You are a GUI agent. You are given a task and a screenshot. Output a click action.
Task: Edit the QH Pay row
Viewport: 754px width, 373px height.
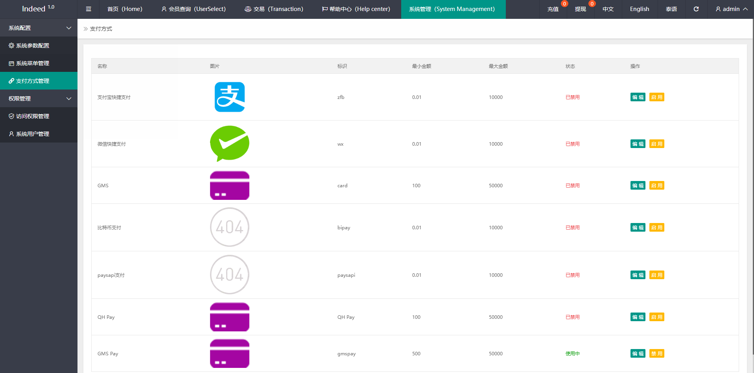coord(638,317)
